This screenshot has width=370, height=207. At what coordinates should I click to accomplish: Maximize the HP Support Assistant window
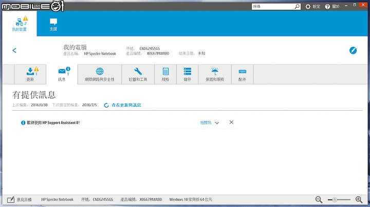pos(355,5)
